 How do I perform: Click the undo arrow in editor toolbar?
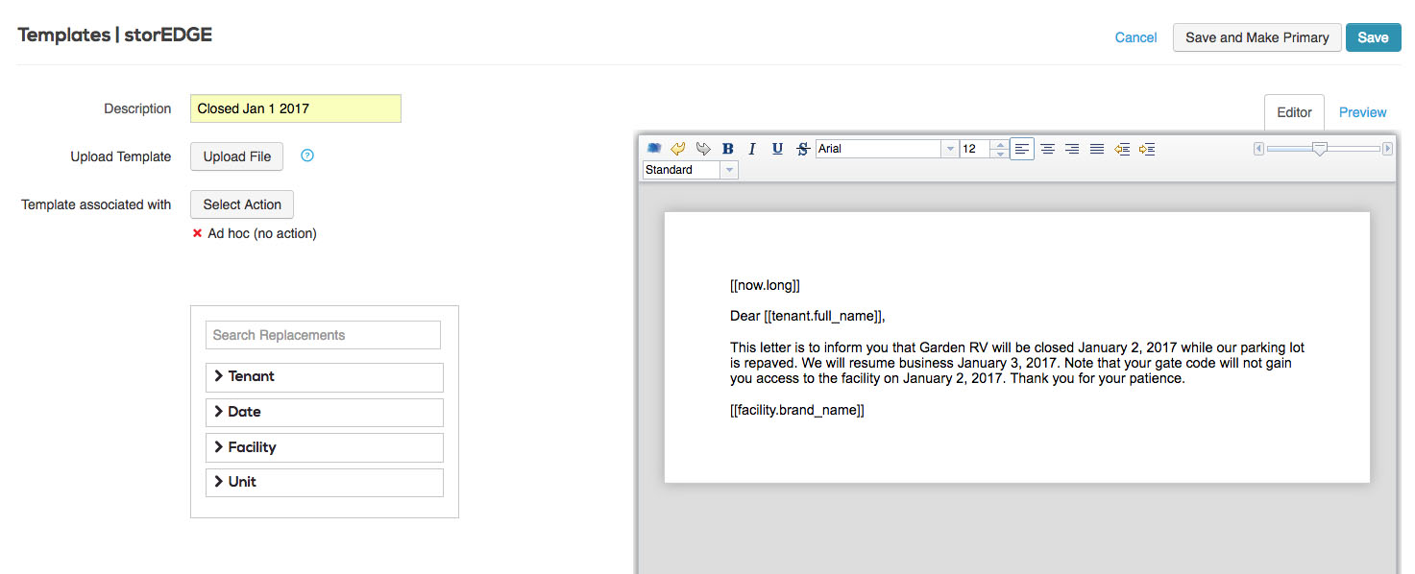(x=678, y=149)
